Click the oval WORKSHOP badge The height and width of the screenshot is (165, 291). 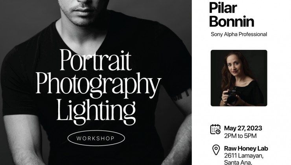tap(96, 138)
